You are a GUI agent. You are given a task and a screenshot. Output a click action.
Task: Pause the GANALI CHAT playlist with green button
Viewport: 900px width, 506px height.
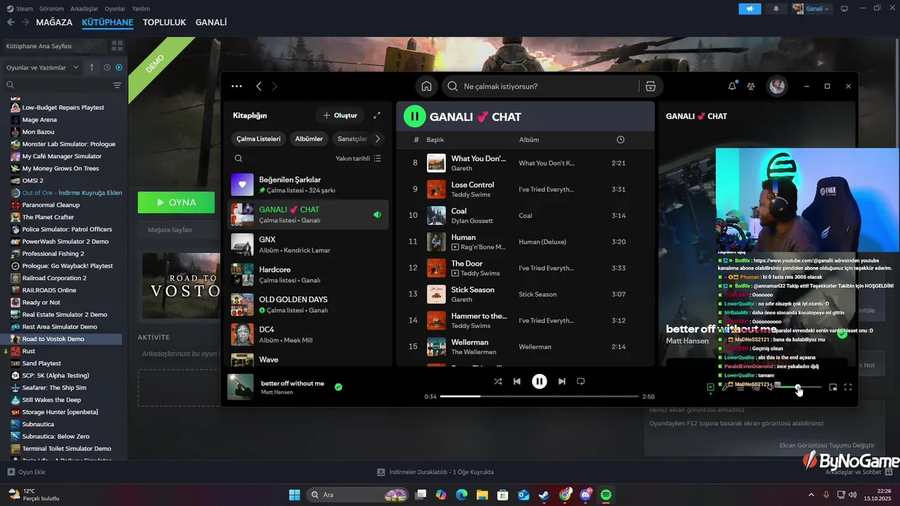click(x=415, y=117)
